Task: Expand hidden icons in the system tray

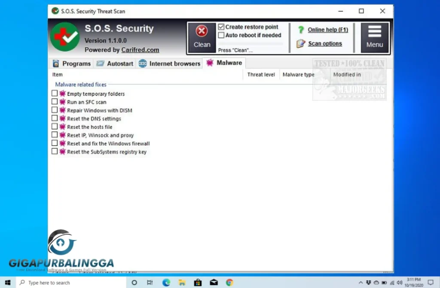Action: tap(361, 282)
